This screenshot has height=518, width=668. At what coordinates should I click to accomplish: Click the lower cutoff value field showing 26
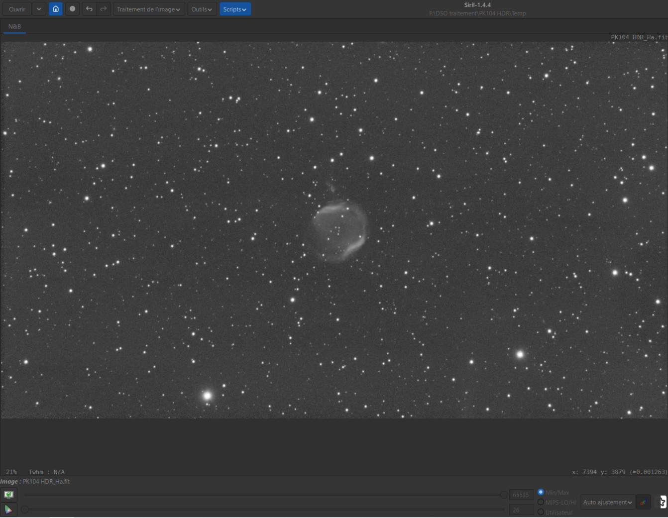pos(521,510)
